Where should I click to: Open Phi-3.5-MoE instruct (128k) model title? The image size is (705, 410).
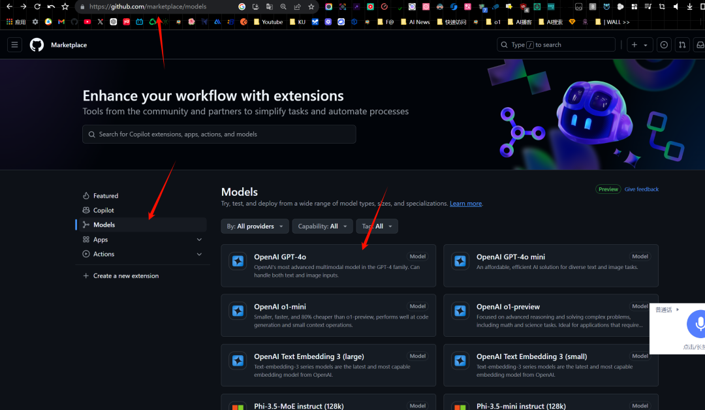pyautogui.click(x=298, y=406)
